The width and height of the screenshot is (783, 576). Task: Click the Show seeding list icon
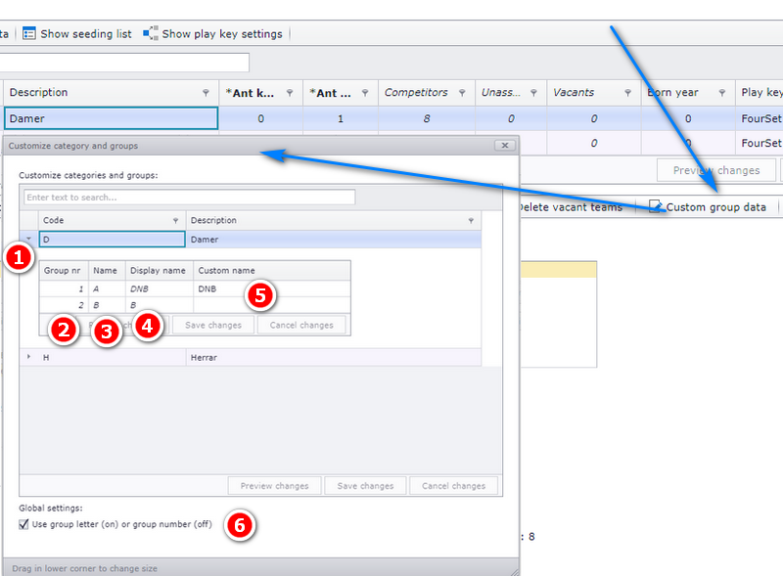(29, 33)
